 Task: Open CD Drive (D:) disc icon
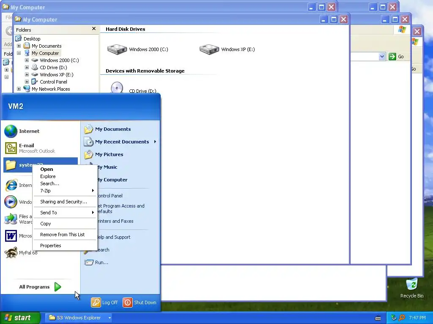(x=117, y=88)
